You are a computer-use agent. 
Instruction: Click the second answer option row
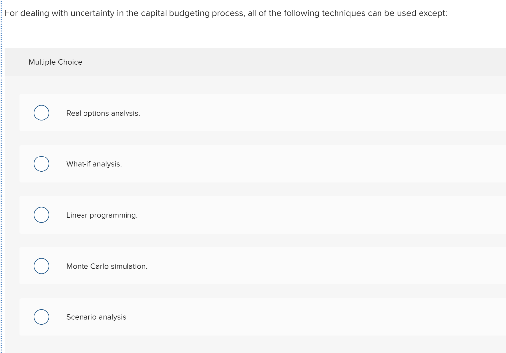[247, 163]
